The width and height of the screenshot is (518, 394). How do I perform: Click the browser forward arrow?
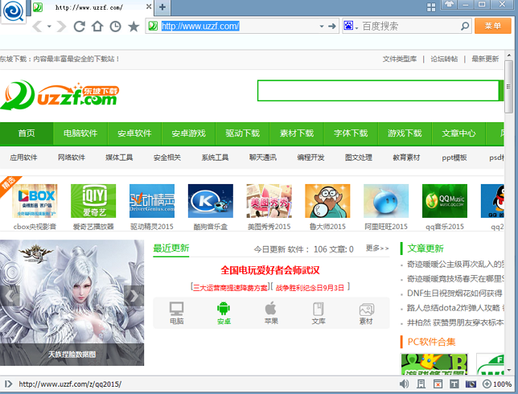pyautogui.click(x=61, y=26)
